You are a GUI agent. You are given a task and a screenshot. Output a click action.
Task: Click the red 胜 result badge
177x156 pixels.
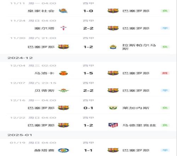point(165,73)
